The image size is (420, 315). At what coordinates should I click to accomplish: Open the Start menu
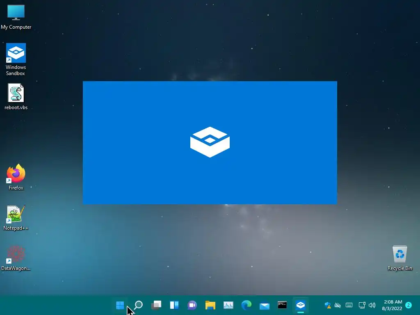(x=120, y=305)
